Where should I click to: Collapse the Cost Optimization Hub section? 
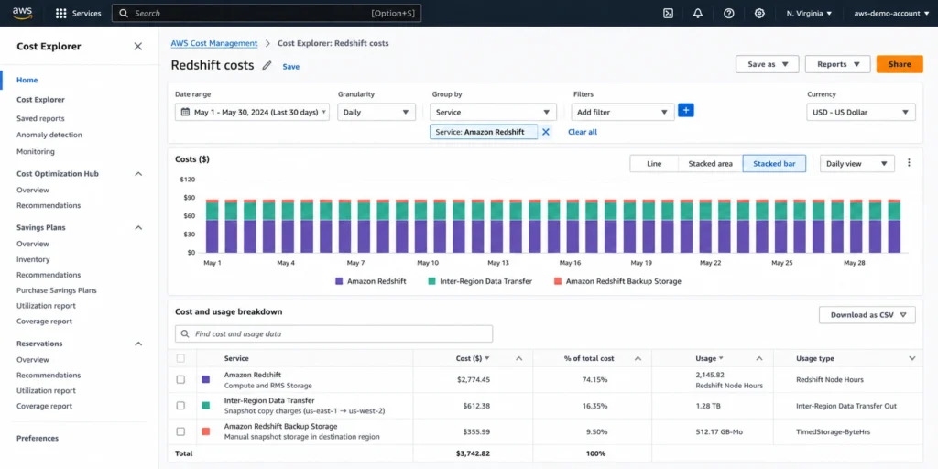(x=138, y=174)
